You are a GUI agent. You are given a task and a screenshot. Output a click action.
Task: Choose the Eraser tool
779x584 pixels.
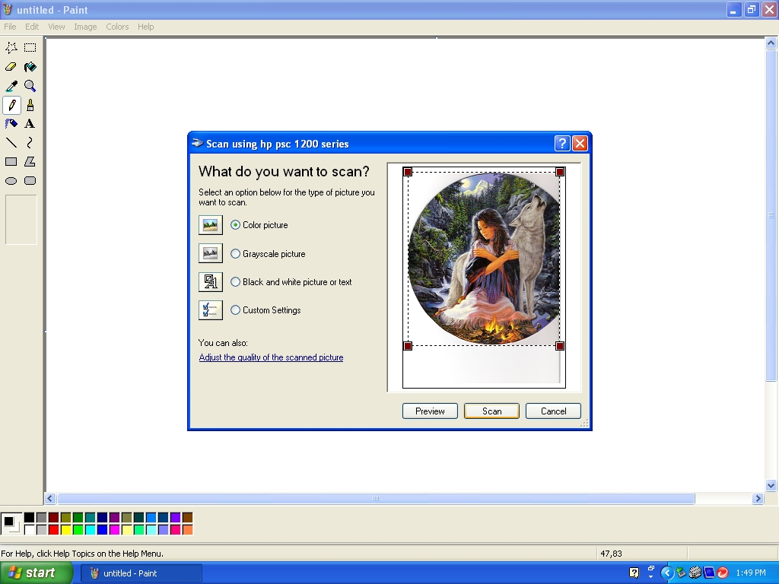click(11, 67)
